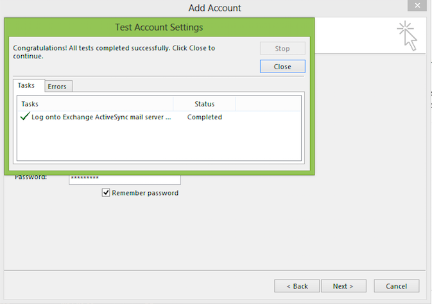Click the cursor sparkle wizard icon
Screen dimensions: 432x304
(407, 36)
